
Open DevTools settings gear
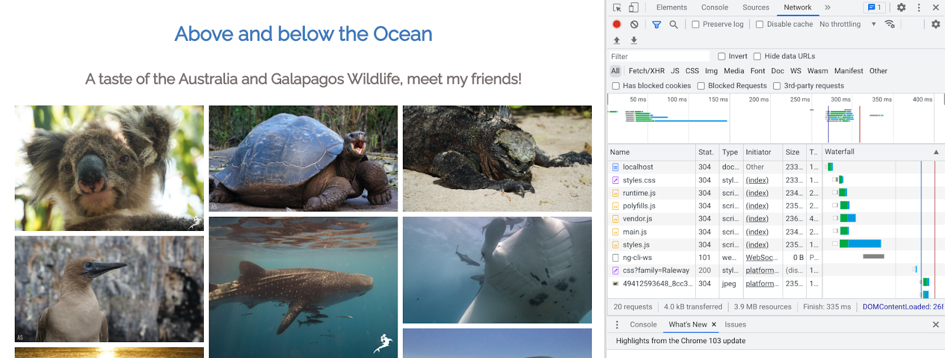[901, 8]
